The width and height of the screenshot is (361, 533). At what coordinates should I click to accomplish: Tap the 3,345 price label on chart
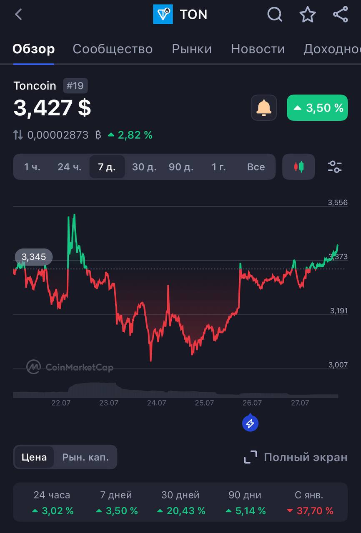pyautogui.click(x=34, y=257)
